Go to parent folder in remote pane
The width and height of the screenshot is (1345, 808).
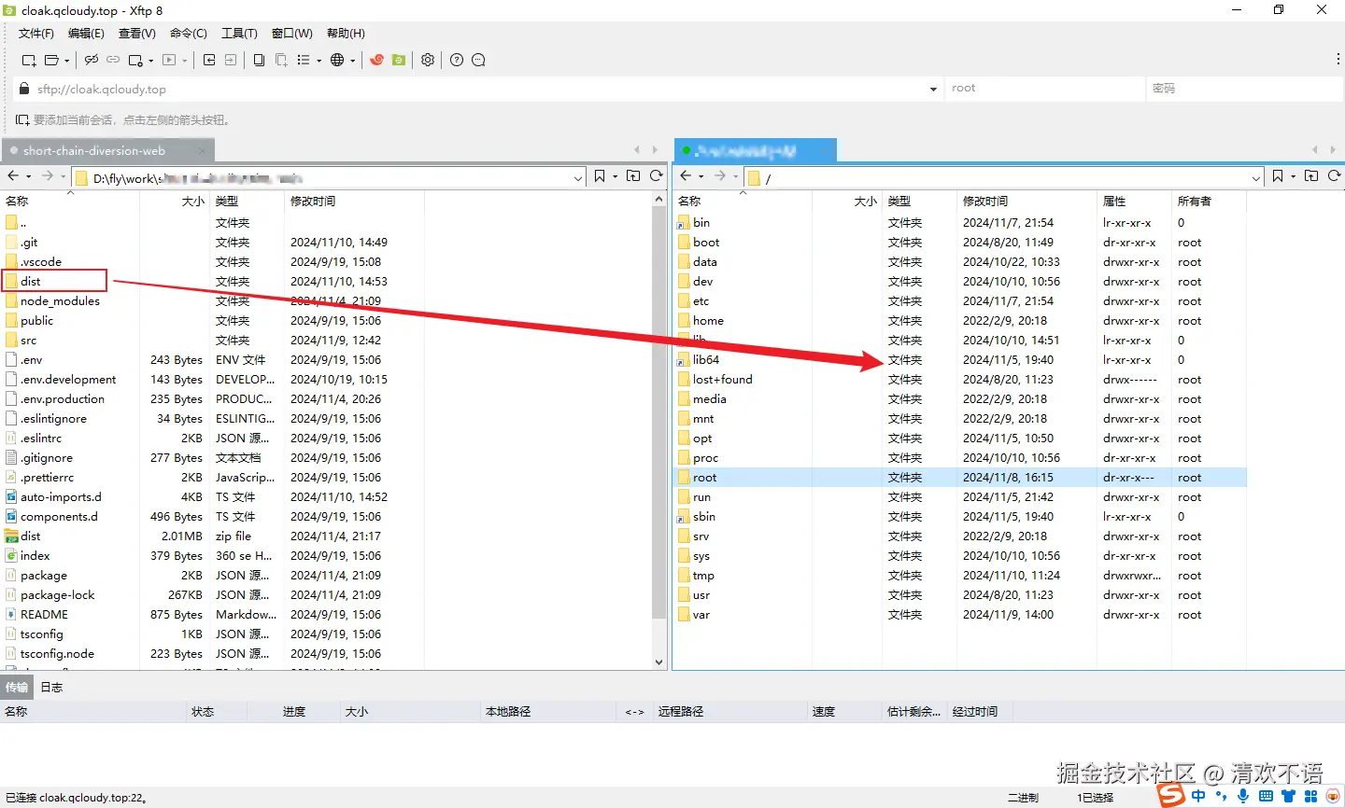1311,175
